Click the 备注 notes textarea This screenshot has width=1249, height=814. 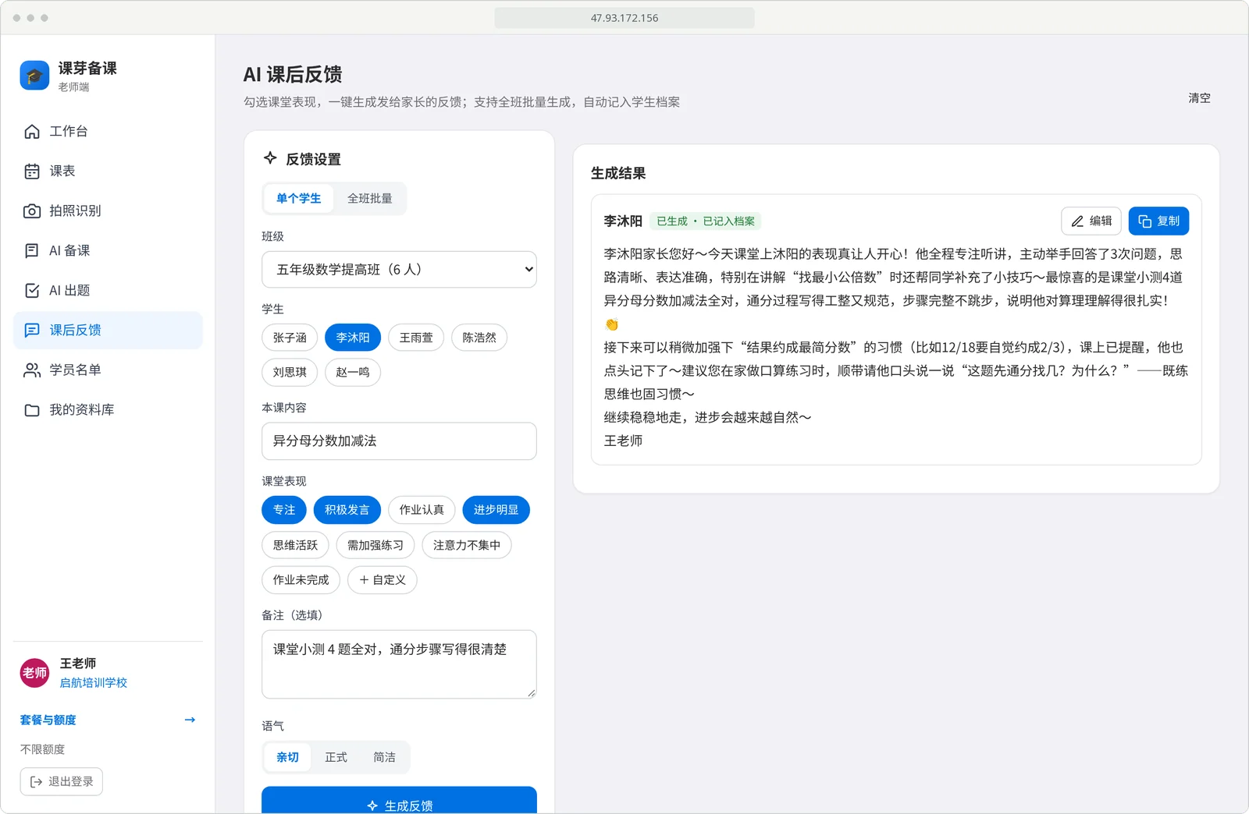(399, 664)
